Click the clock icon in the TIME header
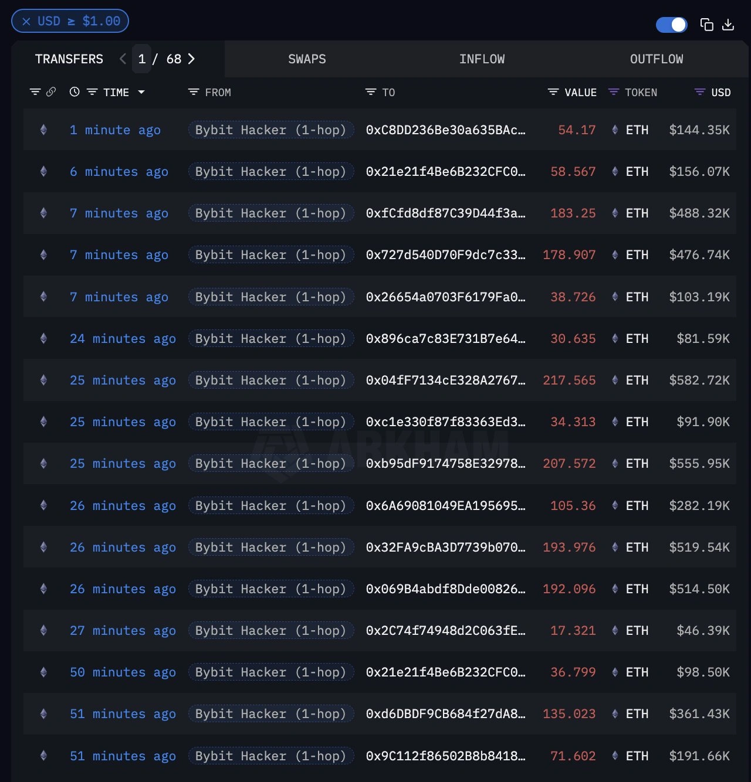 click(73, 92)
